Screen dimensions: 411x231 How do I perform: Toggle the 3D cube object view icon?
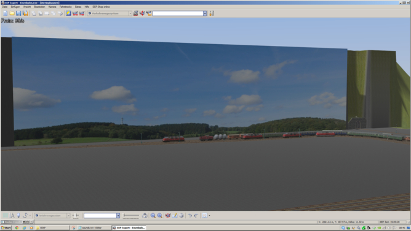coord(181,216)
